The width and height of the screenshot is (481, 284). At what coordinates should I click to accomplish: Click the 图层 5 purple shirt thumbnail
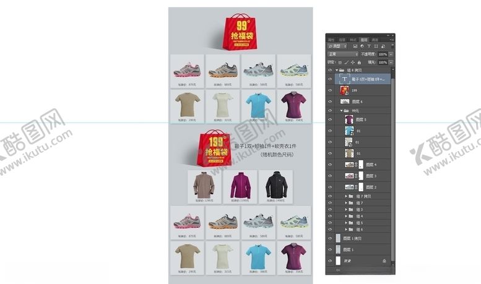pos(349,119)
